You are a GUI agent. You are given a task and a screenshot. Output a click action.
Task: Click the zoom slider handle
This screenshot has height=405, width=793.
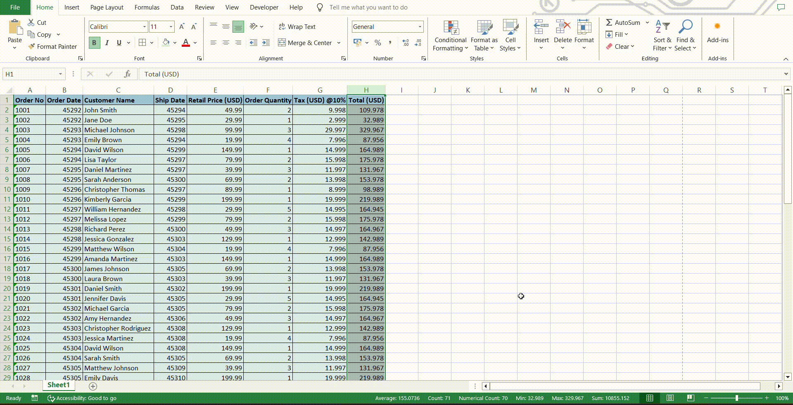[x=737, y=398]
